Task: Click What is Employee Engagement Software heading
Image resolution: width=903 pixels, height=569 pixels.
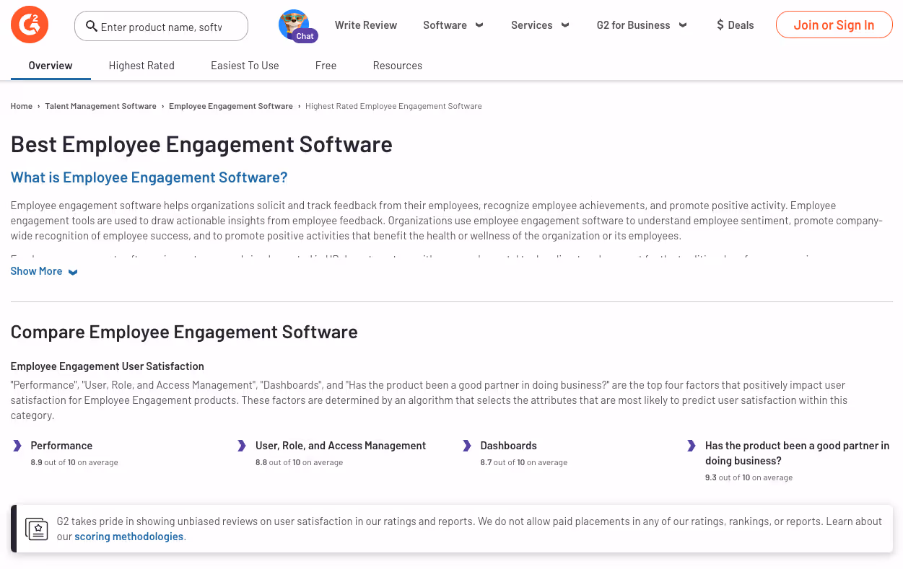Action: (x=149, y=177)
